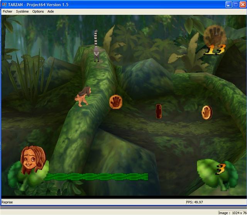Click the handprint token counter icon above 13
The image size is (247, 215).
215,36
